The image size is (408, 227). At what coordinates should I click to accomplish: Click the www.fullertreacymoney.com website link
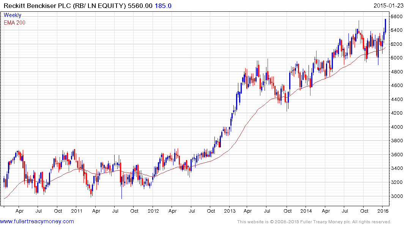click(37, 221)
